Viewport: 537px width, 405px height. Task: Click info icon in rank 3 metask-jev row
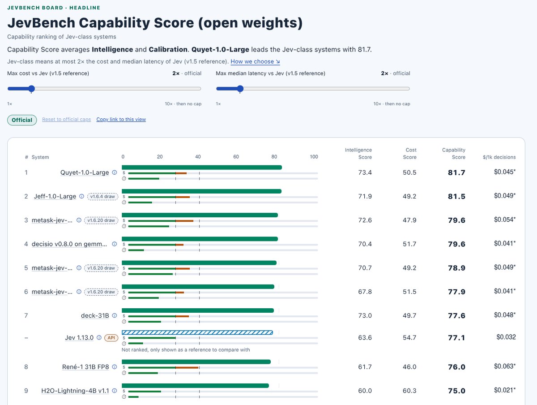[79, 220]
